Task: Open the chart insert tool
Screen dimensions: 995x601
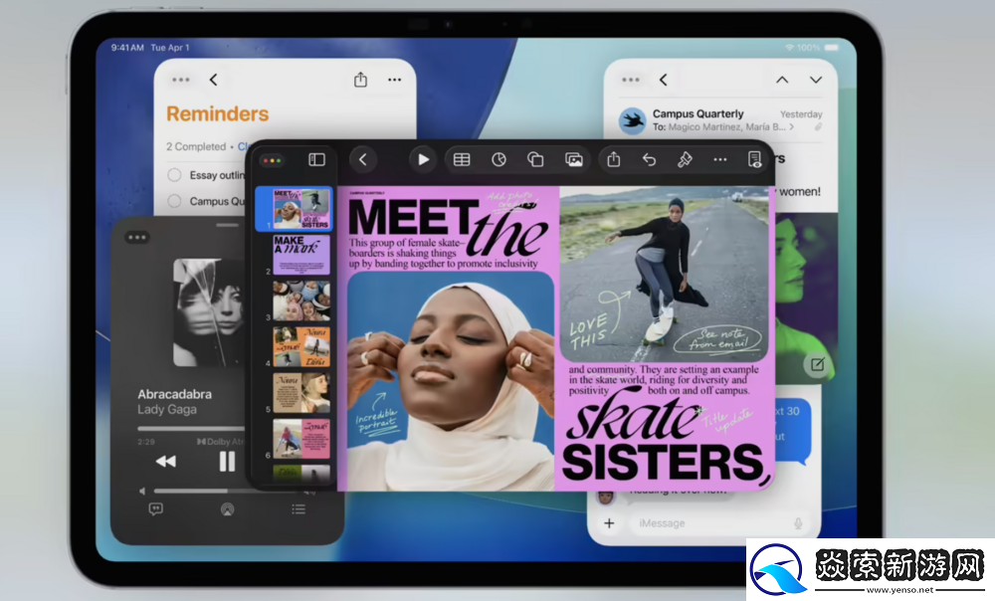Action: 498,159
